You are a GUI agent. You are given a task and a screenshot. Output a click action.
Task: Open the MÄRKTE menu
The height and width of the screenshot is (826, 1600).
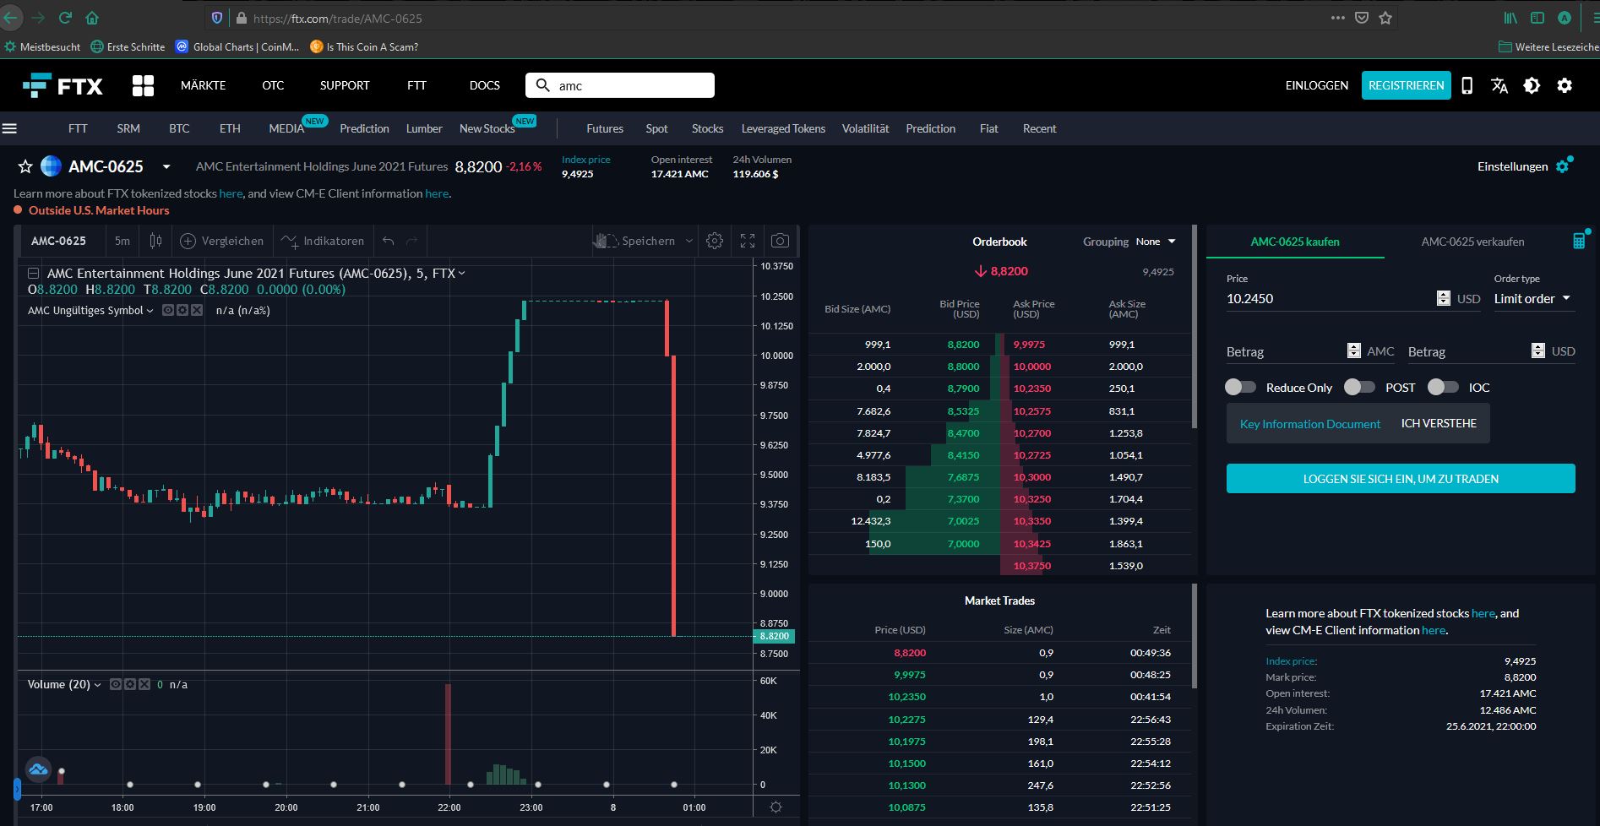coord(203,85)
